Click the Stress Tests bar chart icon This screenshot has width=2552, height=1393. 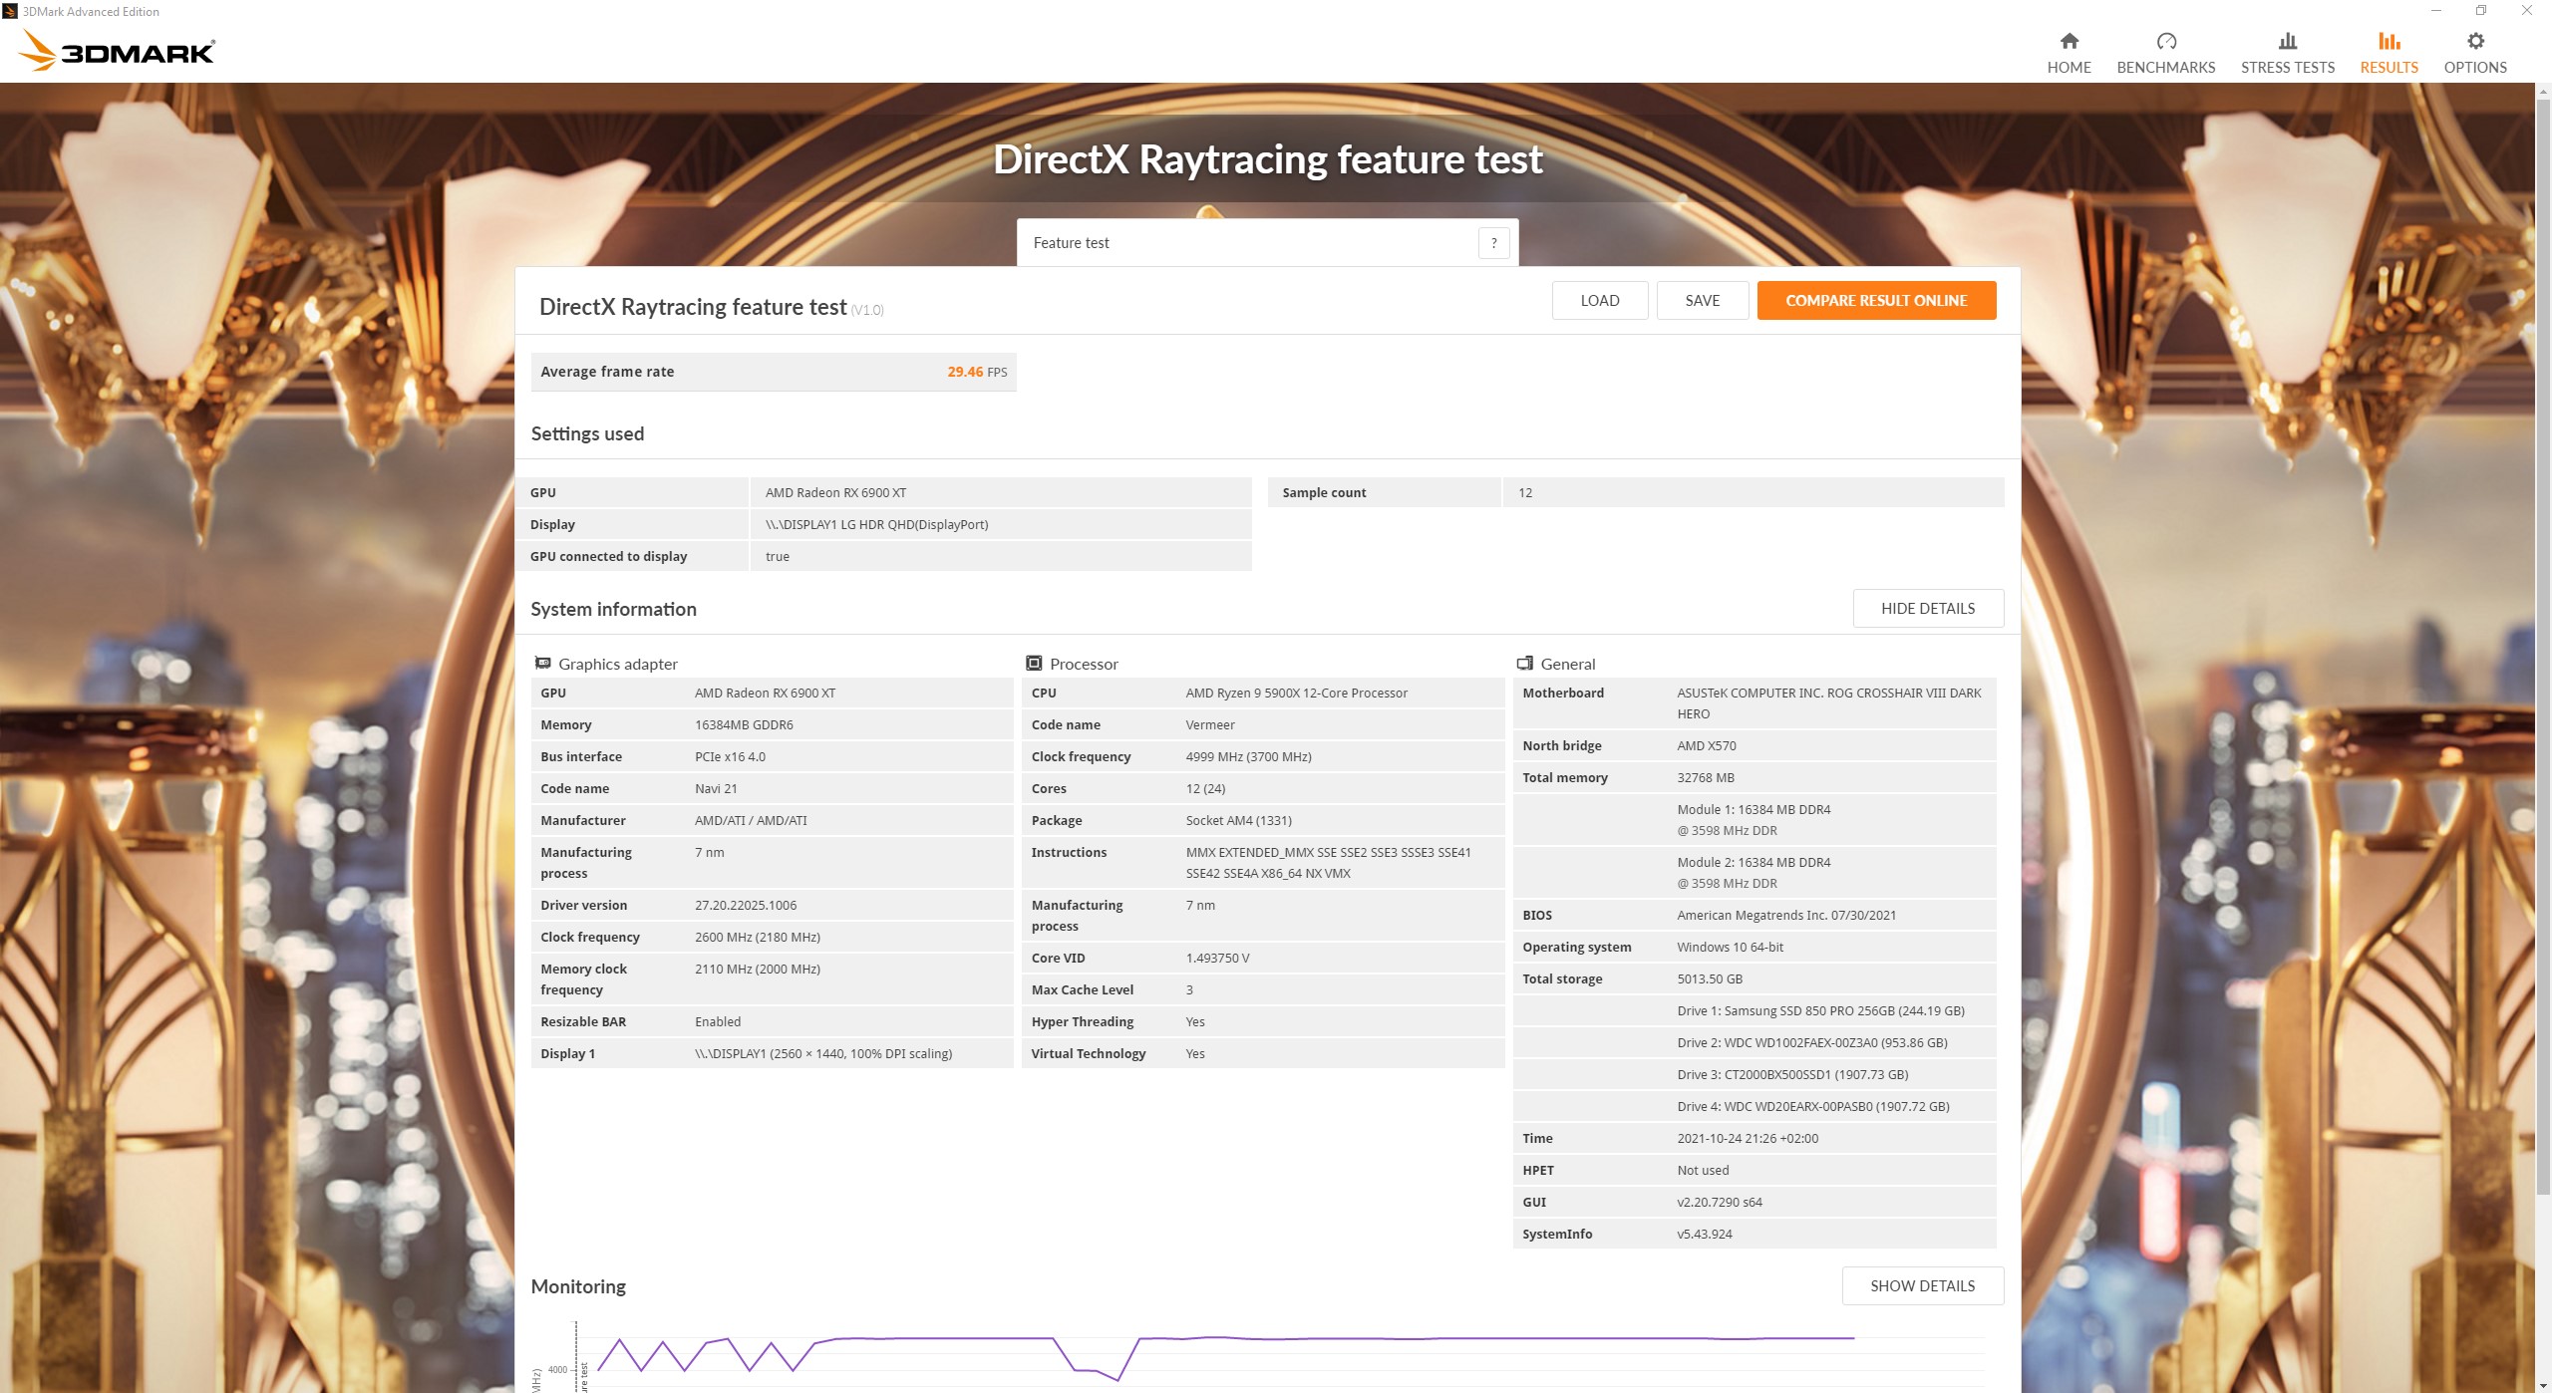(x=2287, y=41)
